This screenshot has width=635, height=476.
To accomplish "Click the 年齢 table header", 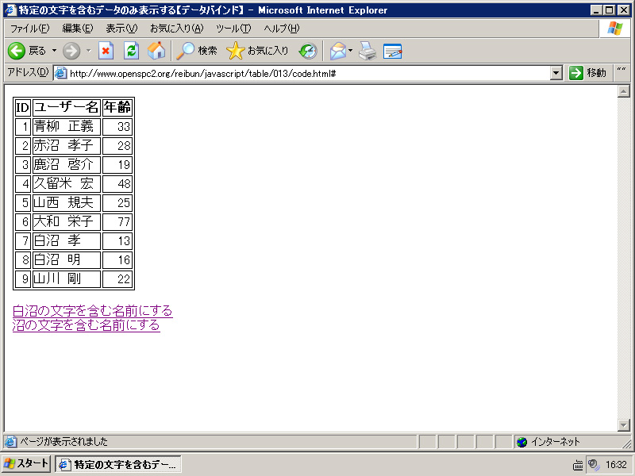I will [117, 107].
